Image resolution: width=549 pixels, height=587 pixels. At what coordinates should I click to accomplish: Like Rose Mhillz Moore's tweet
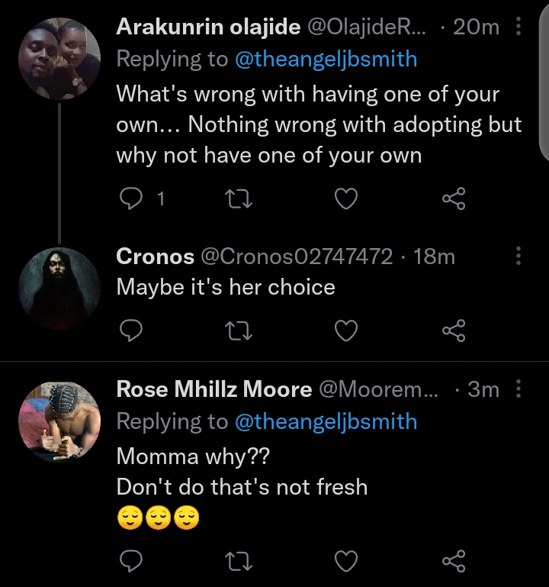347,562
